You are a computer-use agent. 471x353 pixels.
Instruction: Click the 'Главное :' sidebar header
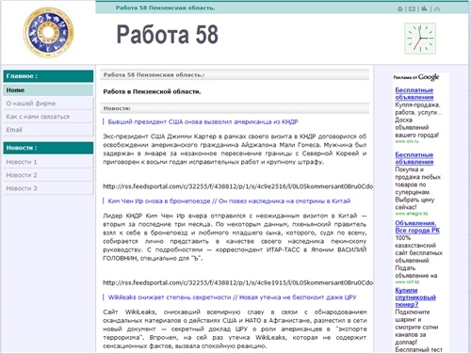coord(48,76)
